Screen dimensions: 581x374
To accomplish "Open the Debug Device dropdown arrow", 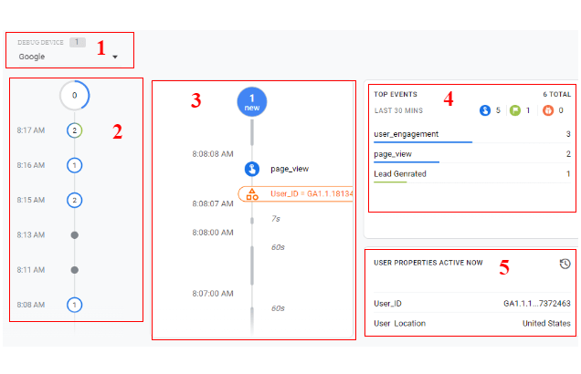I will [115, 57].
